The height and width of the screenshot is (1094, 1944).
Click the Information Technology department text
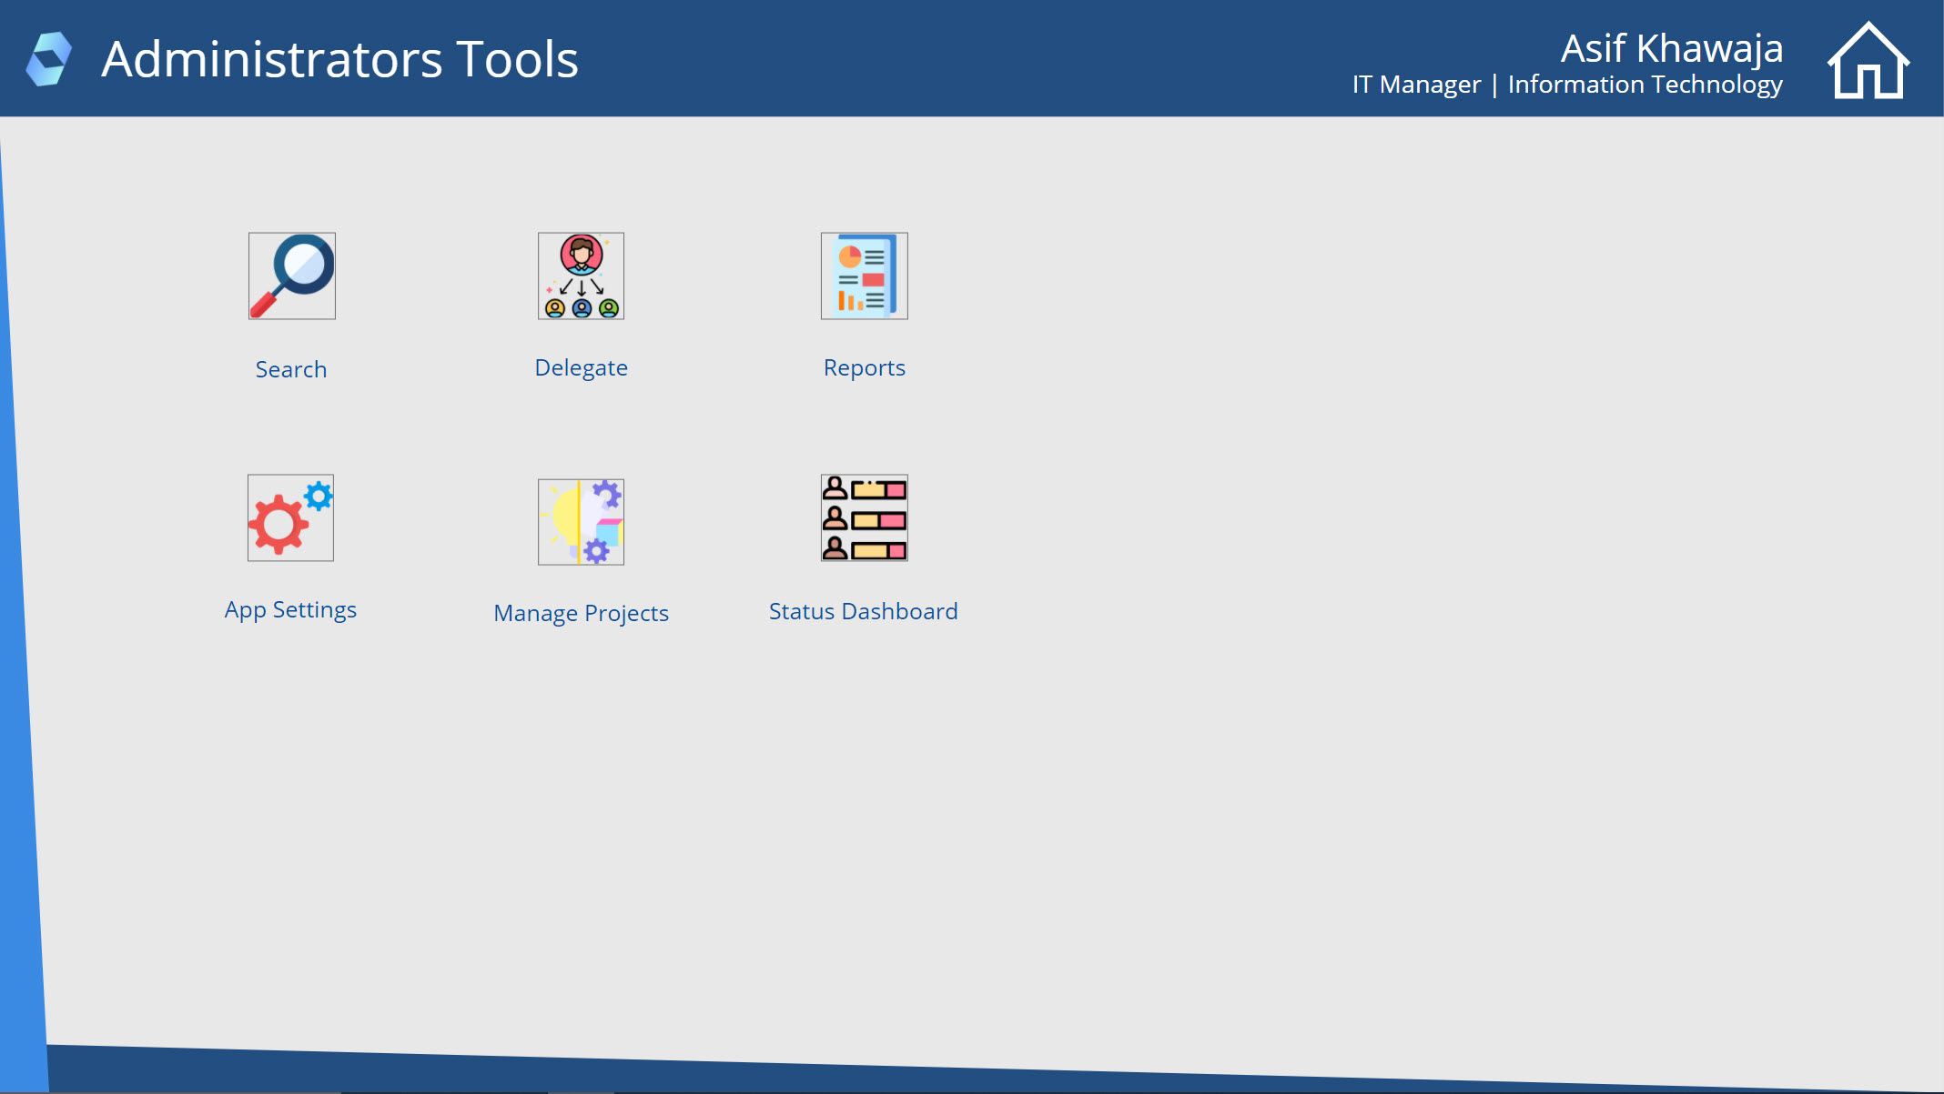[1645, 85]
